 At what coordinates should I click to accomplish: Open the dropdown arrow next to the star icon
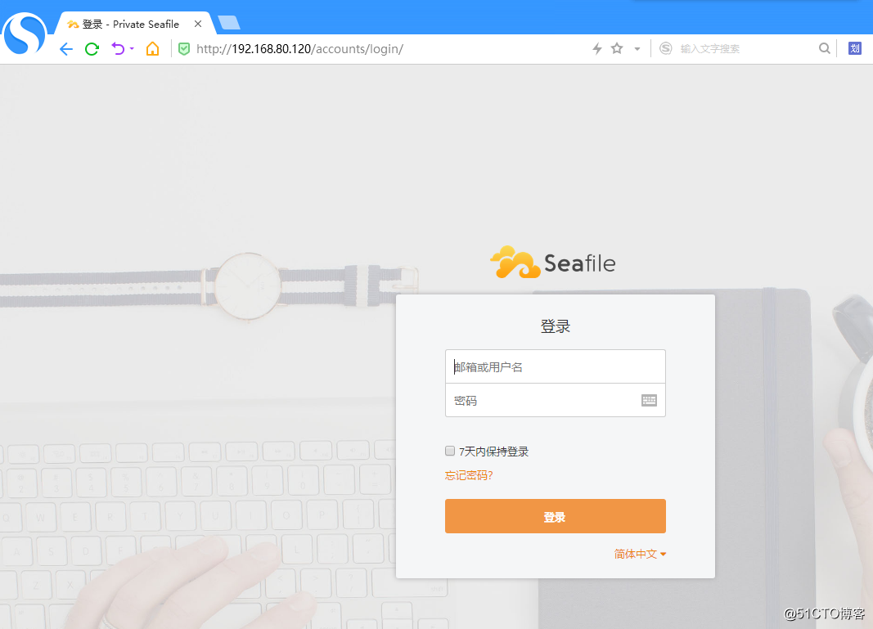(637, 48)
